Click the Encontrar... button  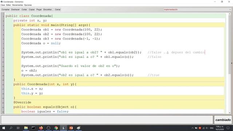[48, 9]
